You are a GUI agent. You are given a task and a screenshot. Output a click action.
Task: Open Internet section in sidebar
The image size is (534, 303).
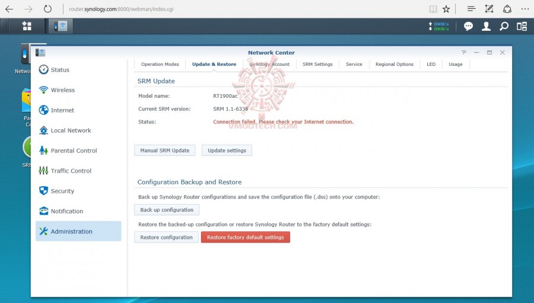[78, 110]
